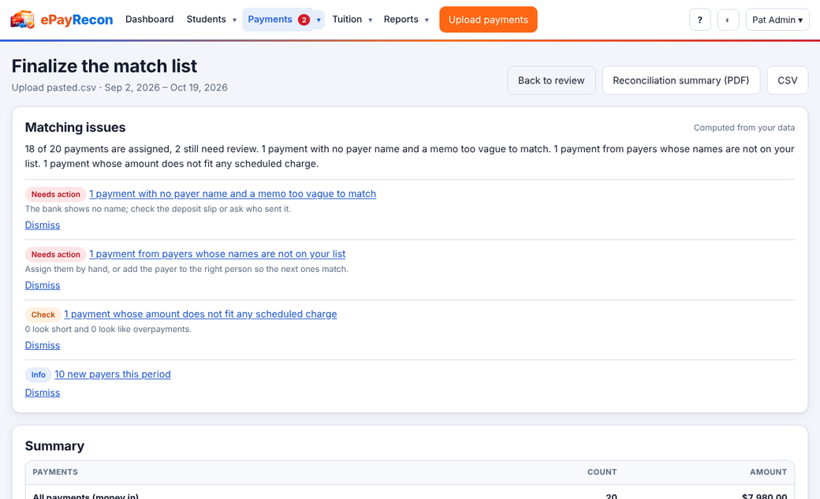Viewport: 820px width, 499px height.
Task: Select the Payments nav item
Action: [x=278, y=20]
